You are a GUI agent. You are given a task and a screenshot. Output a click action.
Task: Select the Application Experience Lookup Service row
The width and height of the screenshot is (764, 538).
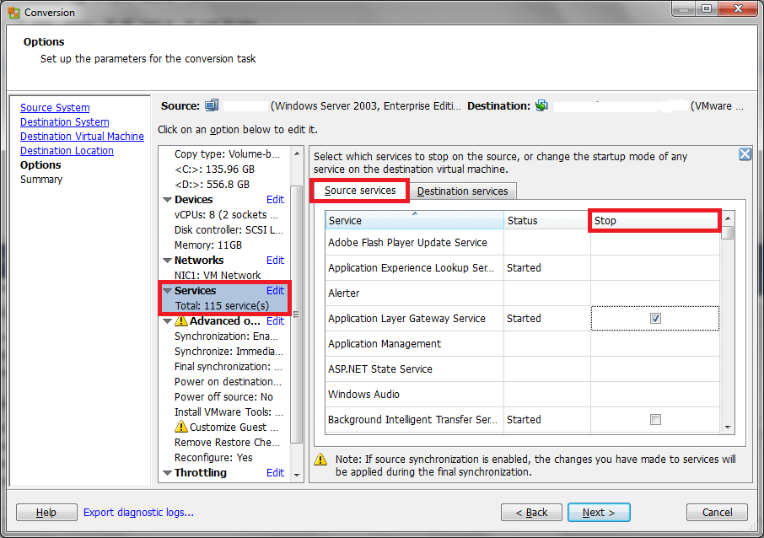(x=522, y=268)
